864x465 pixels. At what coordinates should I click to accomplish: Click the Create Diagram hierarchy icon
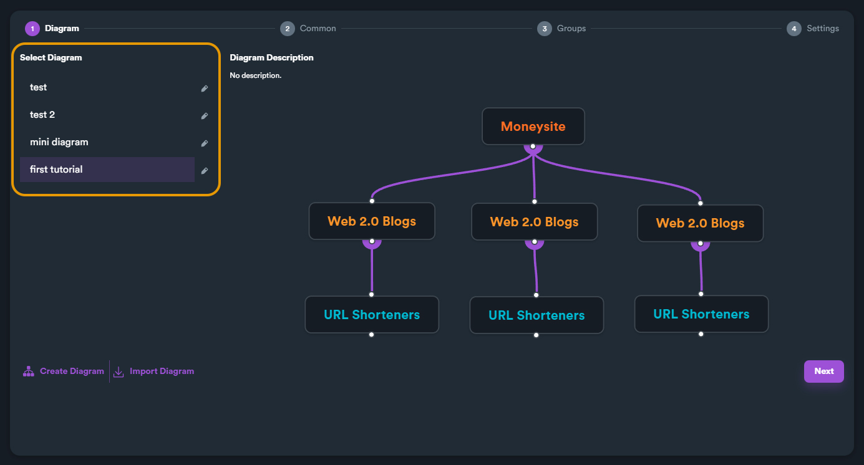[x=29, y=371]
